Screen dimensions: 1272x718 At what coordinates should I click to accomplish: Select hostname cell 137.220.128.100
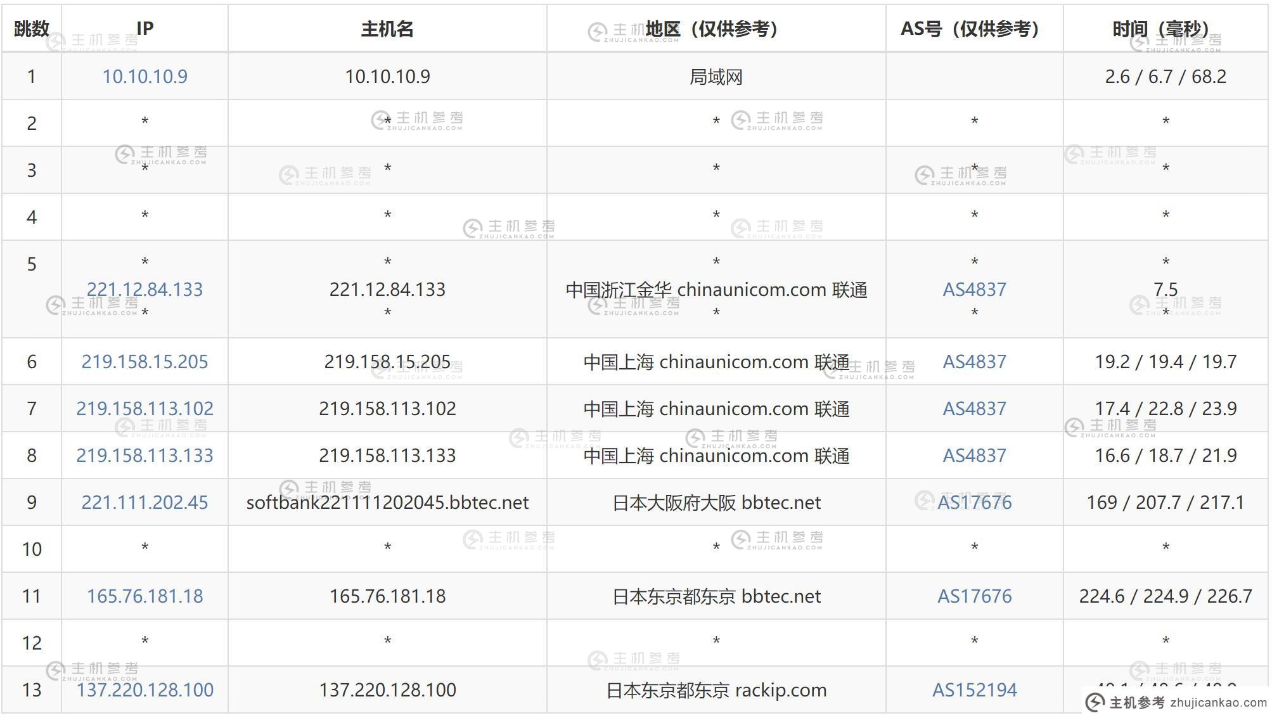tap(387, 690)
